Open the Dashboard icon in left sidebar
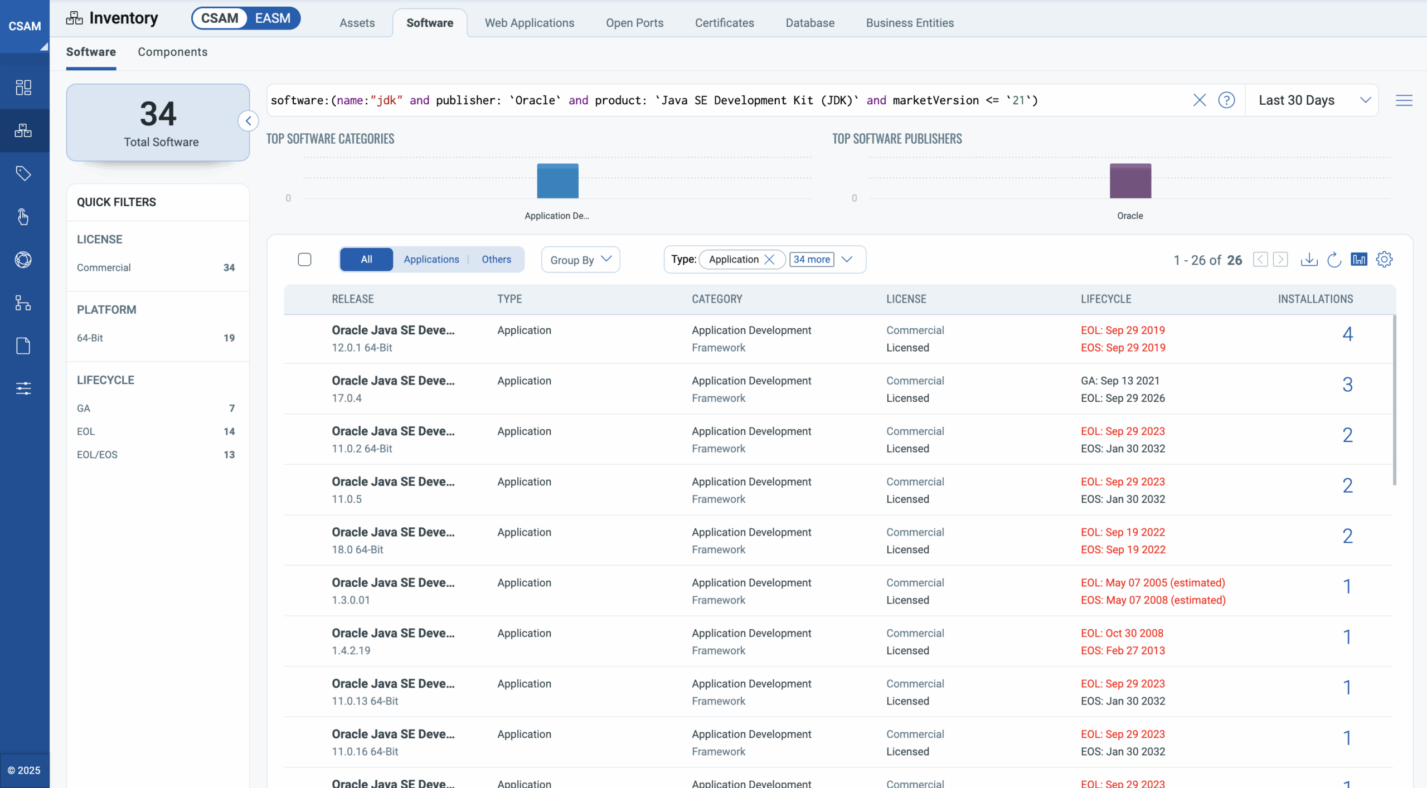 coord(23,87)
